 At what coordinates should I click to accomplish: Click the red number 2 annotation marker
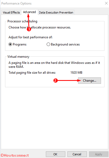[55, 81]
